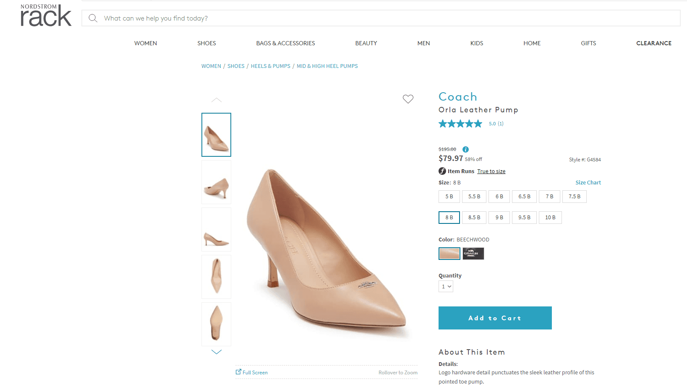Deselect the currently chosen size 8 B
Viewport: 687px width, 389px height.
pyautogui.click(x=449, y=217)
